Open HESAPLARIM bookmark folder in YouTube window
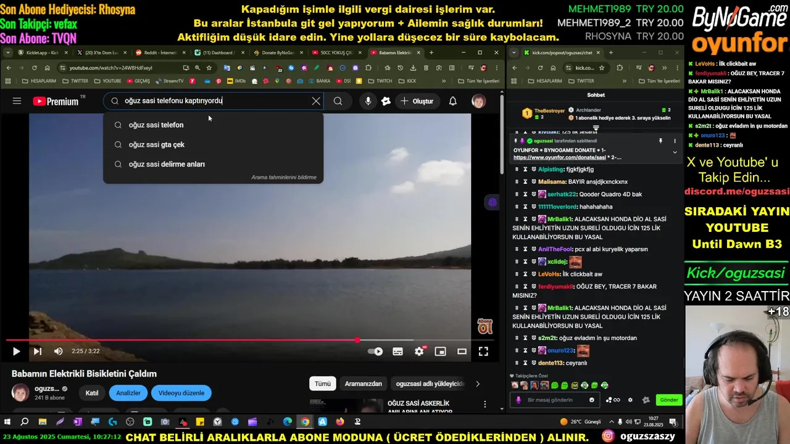This screenshot has height=444, width=790. click(38, 81)
